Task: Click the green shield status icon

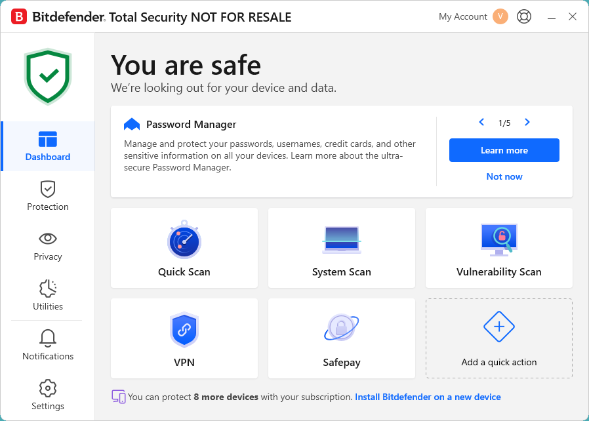Action: tap(48, 76)
